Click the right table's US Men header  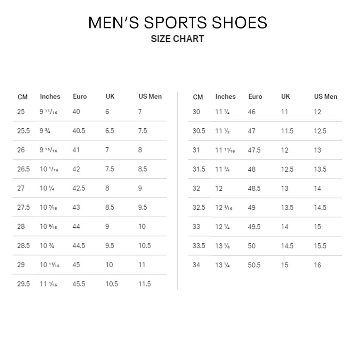(x=325, y=96)
